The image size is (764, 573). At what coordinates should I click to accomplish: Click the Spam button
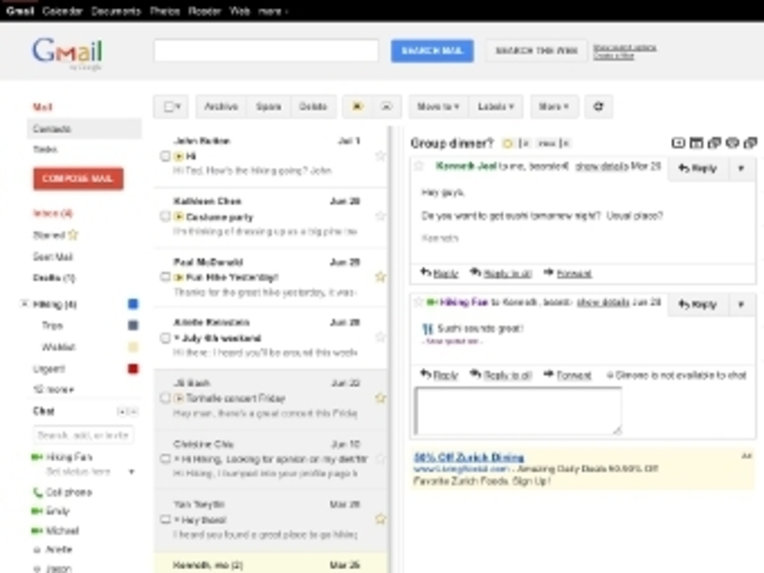click(x=269, y=107)
